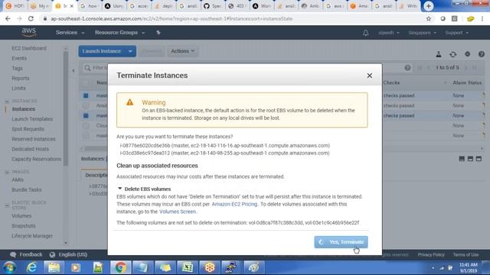490x275 pixels.
Task: Change language English (US)
Action: [68, 254]
